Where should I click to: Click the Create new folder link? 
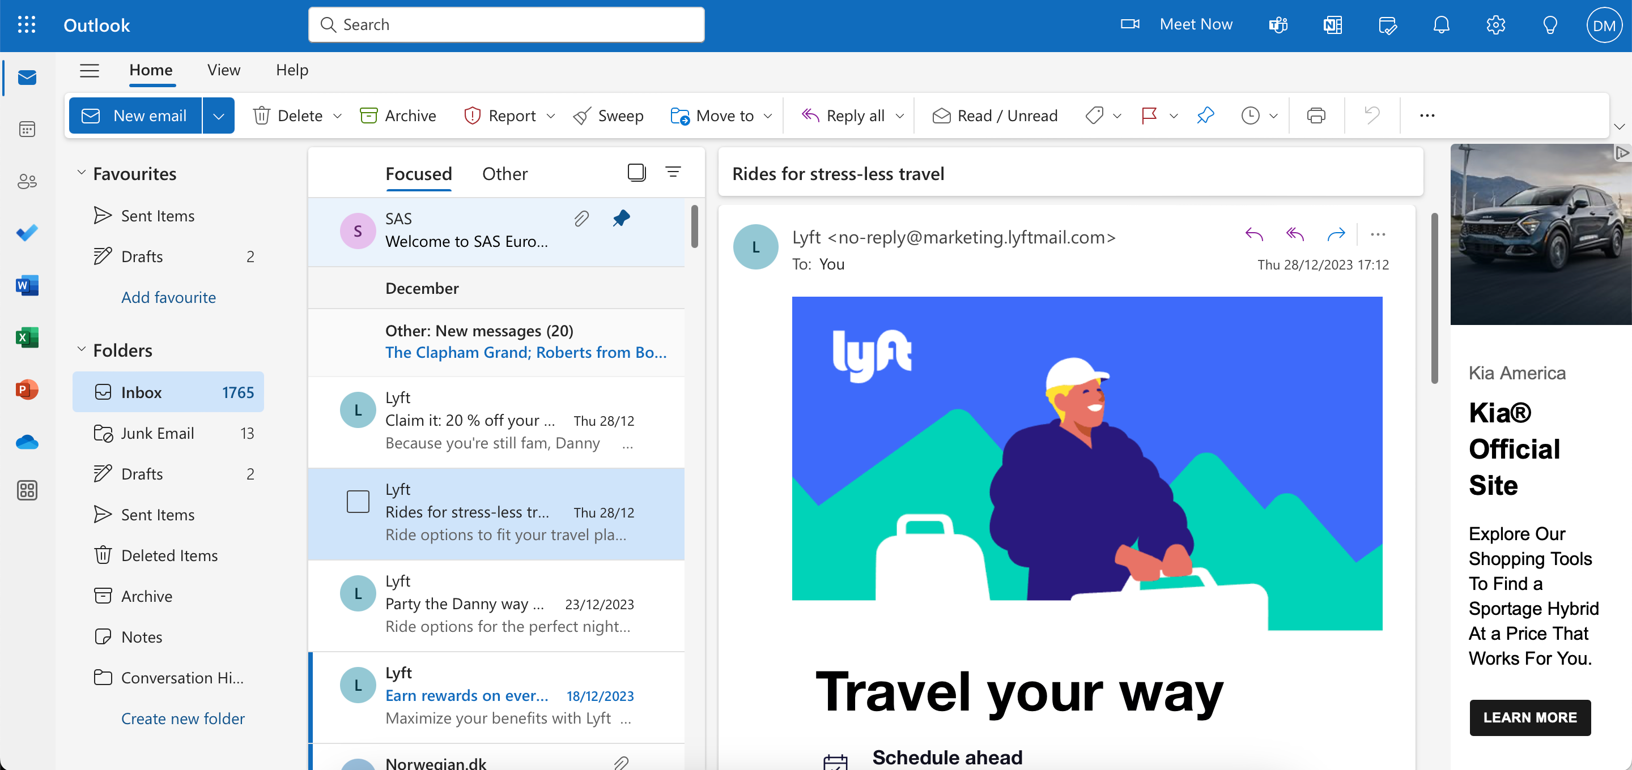[183, 718]
